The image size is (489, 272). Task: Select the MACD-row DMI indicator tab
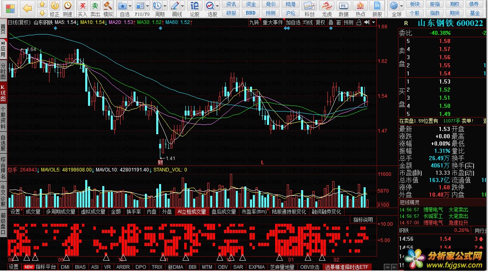tap(65, 267)
